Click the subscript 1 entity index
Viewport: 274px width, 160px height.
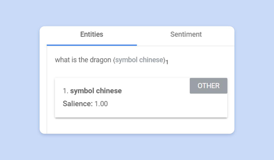click(167, 62)
